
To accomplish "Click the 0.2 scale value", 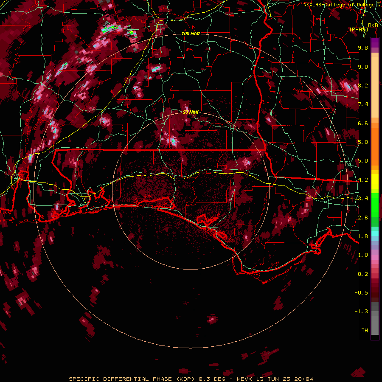I will click(363, 274).
